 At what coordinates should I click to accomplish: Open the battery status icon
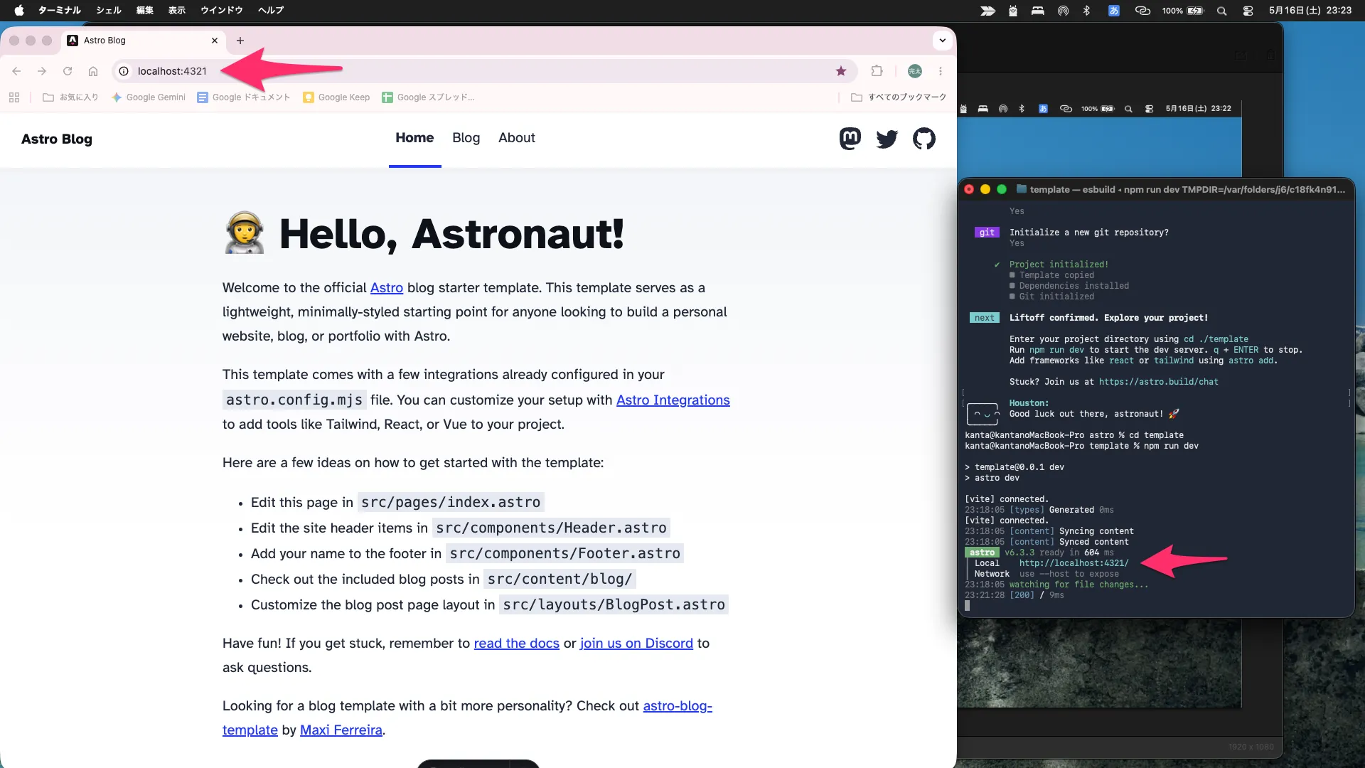(x=1196, y=11)
